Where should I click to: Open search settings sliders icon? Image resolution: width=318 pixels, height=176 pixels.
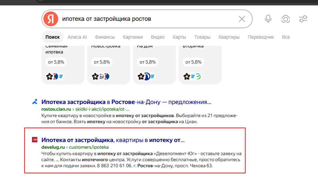pyautogui.click(x=303, y=19)
